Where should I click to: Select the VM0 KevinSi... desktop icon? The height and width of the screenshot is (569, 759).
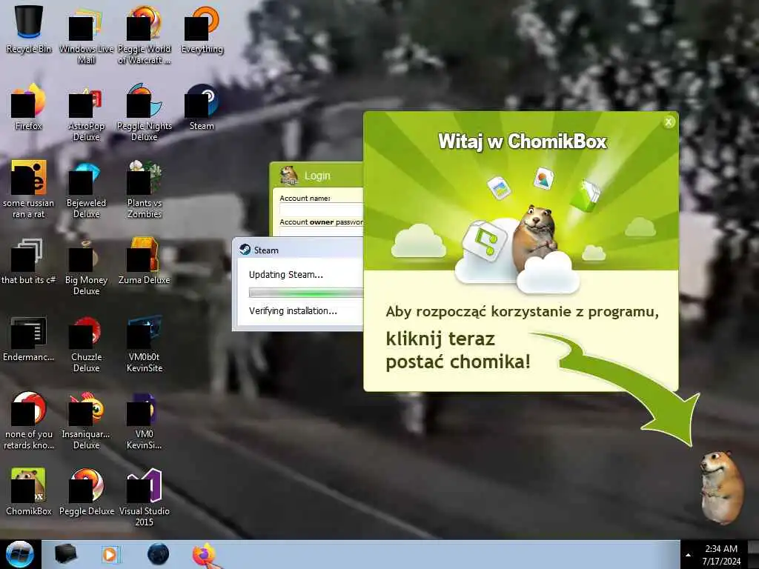click(145, 421)
